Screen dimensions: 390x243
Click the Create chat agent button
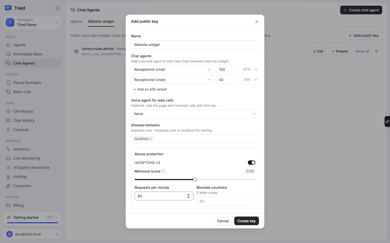click(x=361, y=10)
